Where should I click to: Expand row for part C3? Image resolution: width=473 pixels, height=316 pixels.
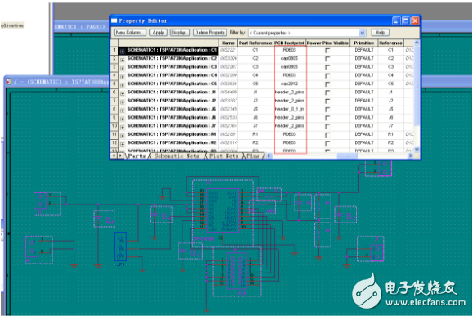click(x=122, y=68)
